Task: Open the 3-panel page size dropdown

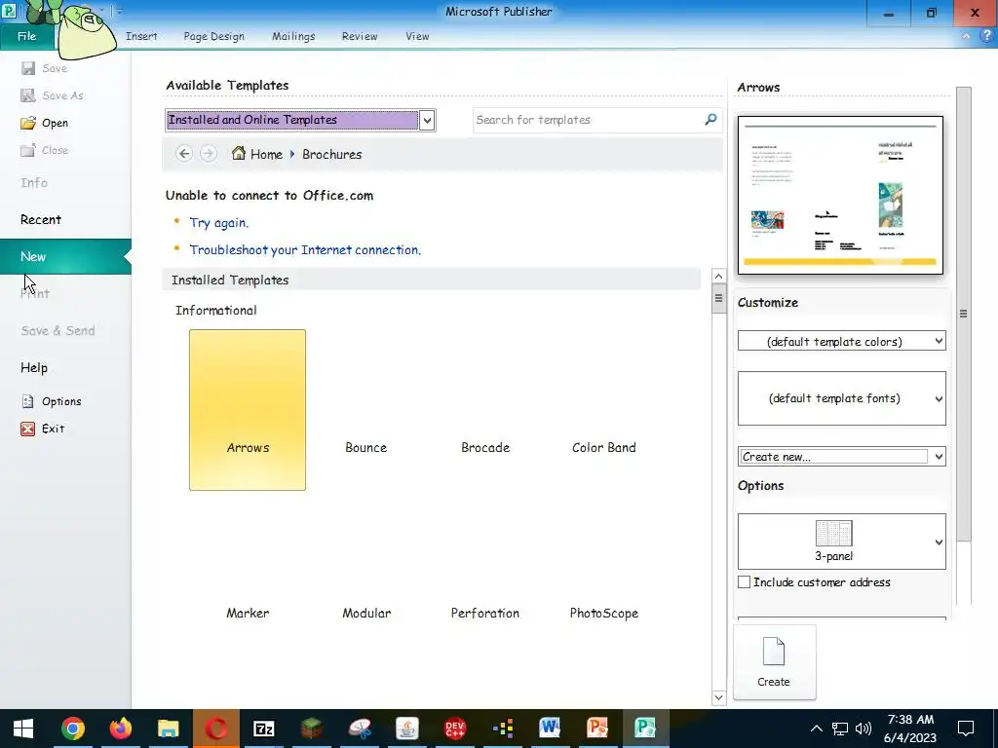Action: 841,542
